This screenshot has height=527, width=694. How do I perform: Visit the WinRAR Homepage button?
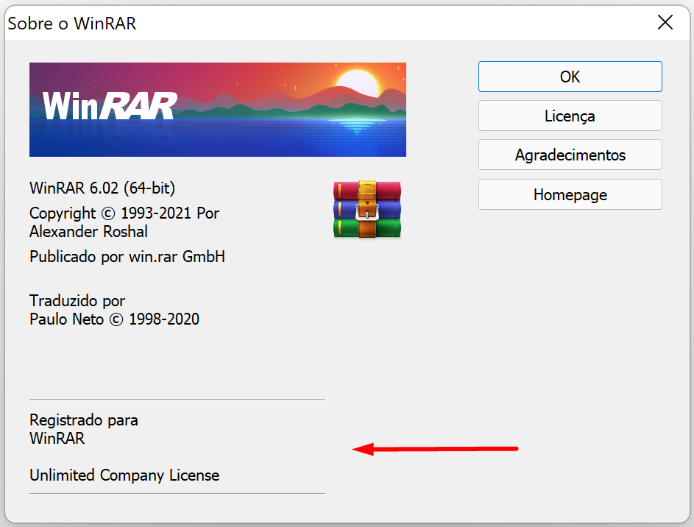570,194
